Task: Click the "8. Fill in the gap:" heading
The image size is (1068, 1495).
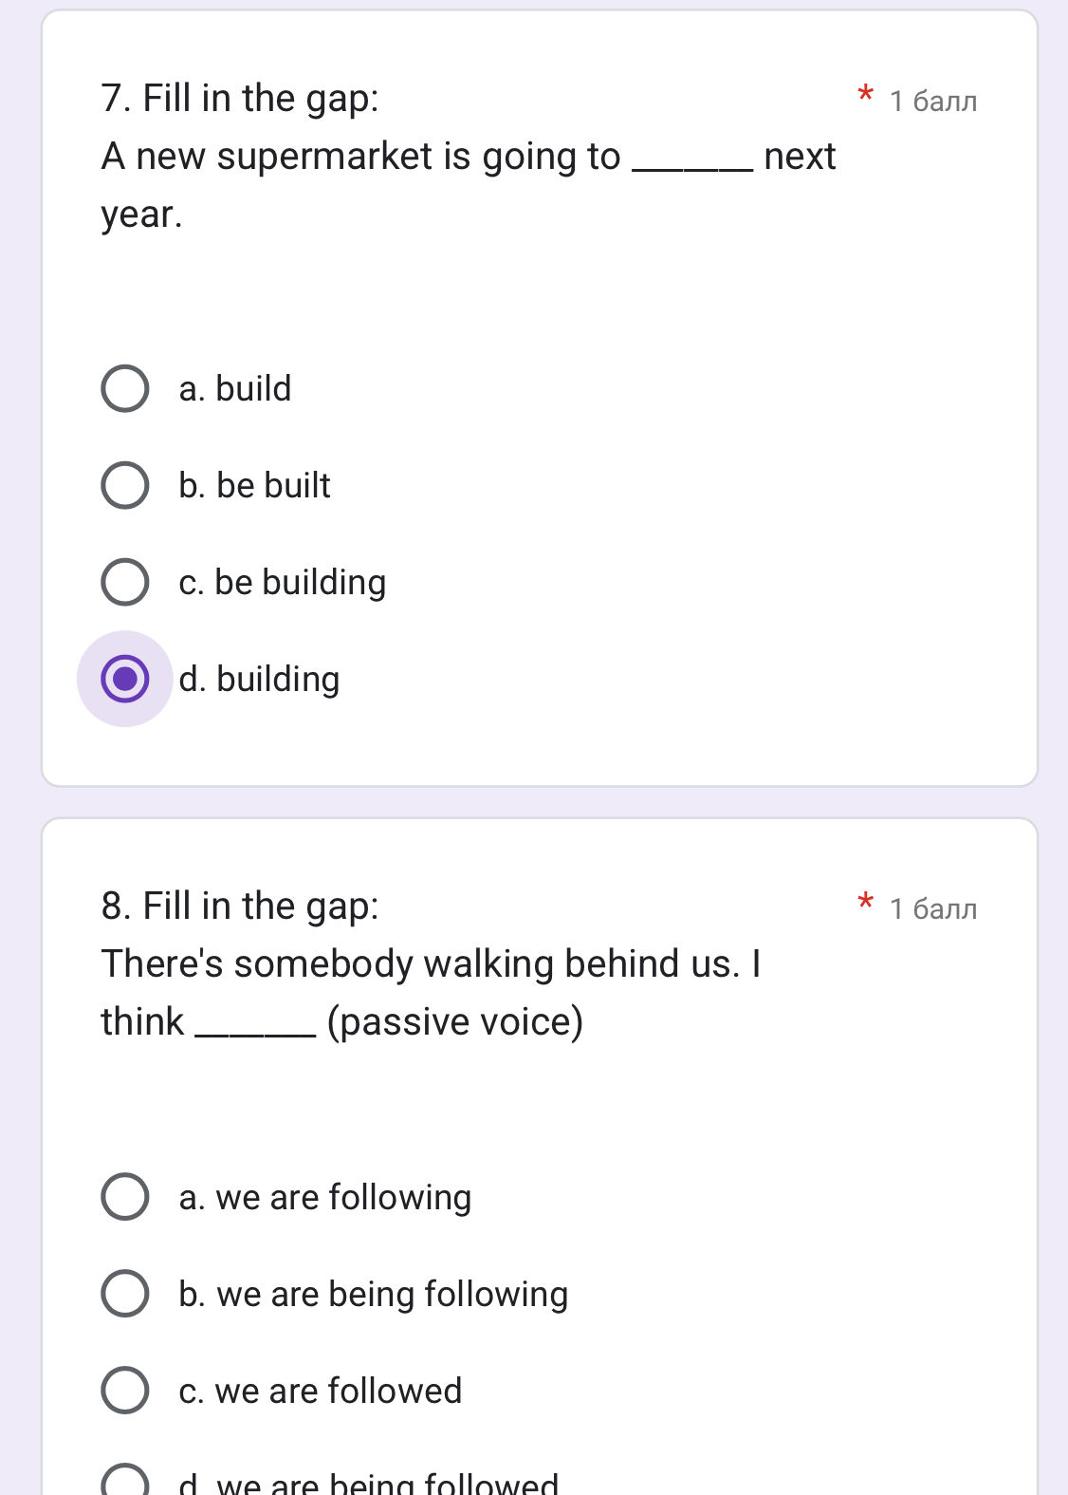Action: click(x=240, y=906)
